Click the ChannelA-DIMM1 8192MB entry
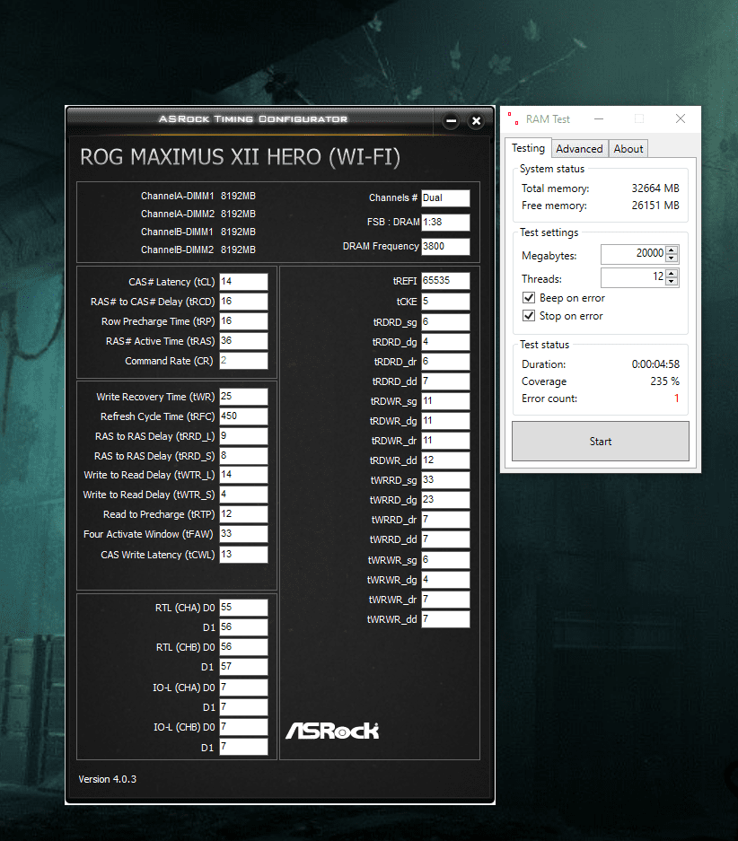Image resolution: width=738 pixels, height=841 pixels. click(x=198, y=196)
